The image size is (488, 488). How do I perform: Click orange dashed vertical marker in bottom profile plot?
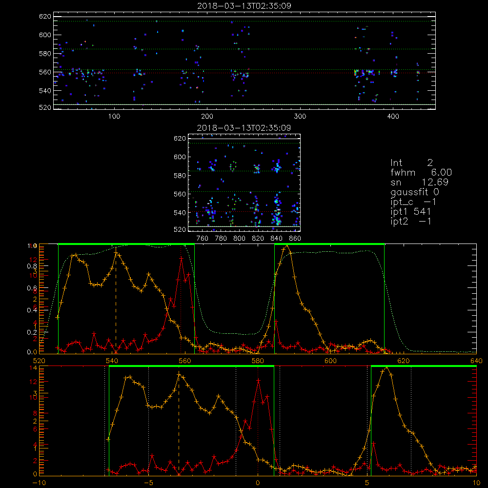(x=179, y=423)
